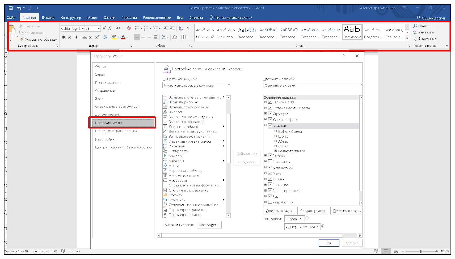The width and height of the screenshot is (455, 259).
Task: Align text to center in ribbon
Action: [143, 37]
